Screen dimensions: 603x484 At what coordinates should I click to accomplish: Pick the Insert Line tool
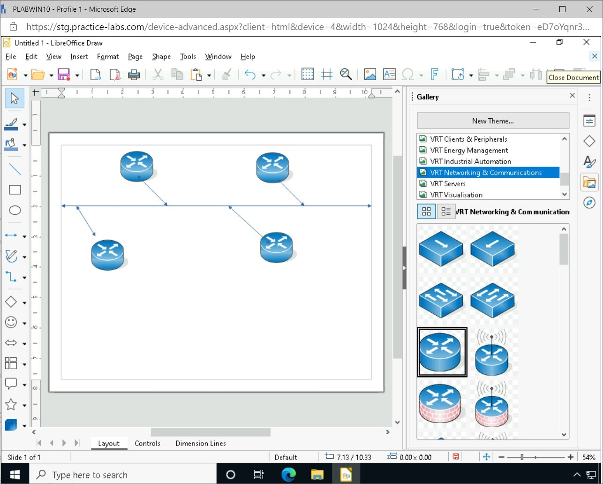coord(15,169)
